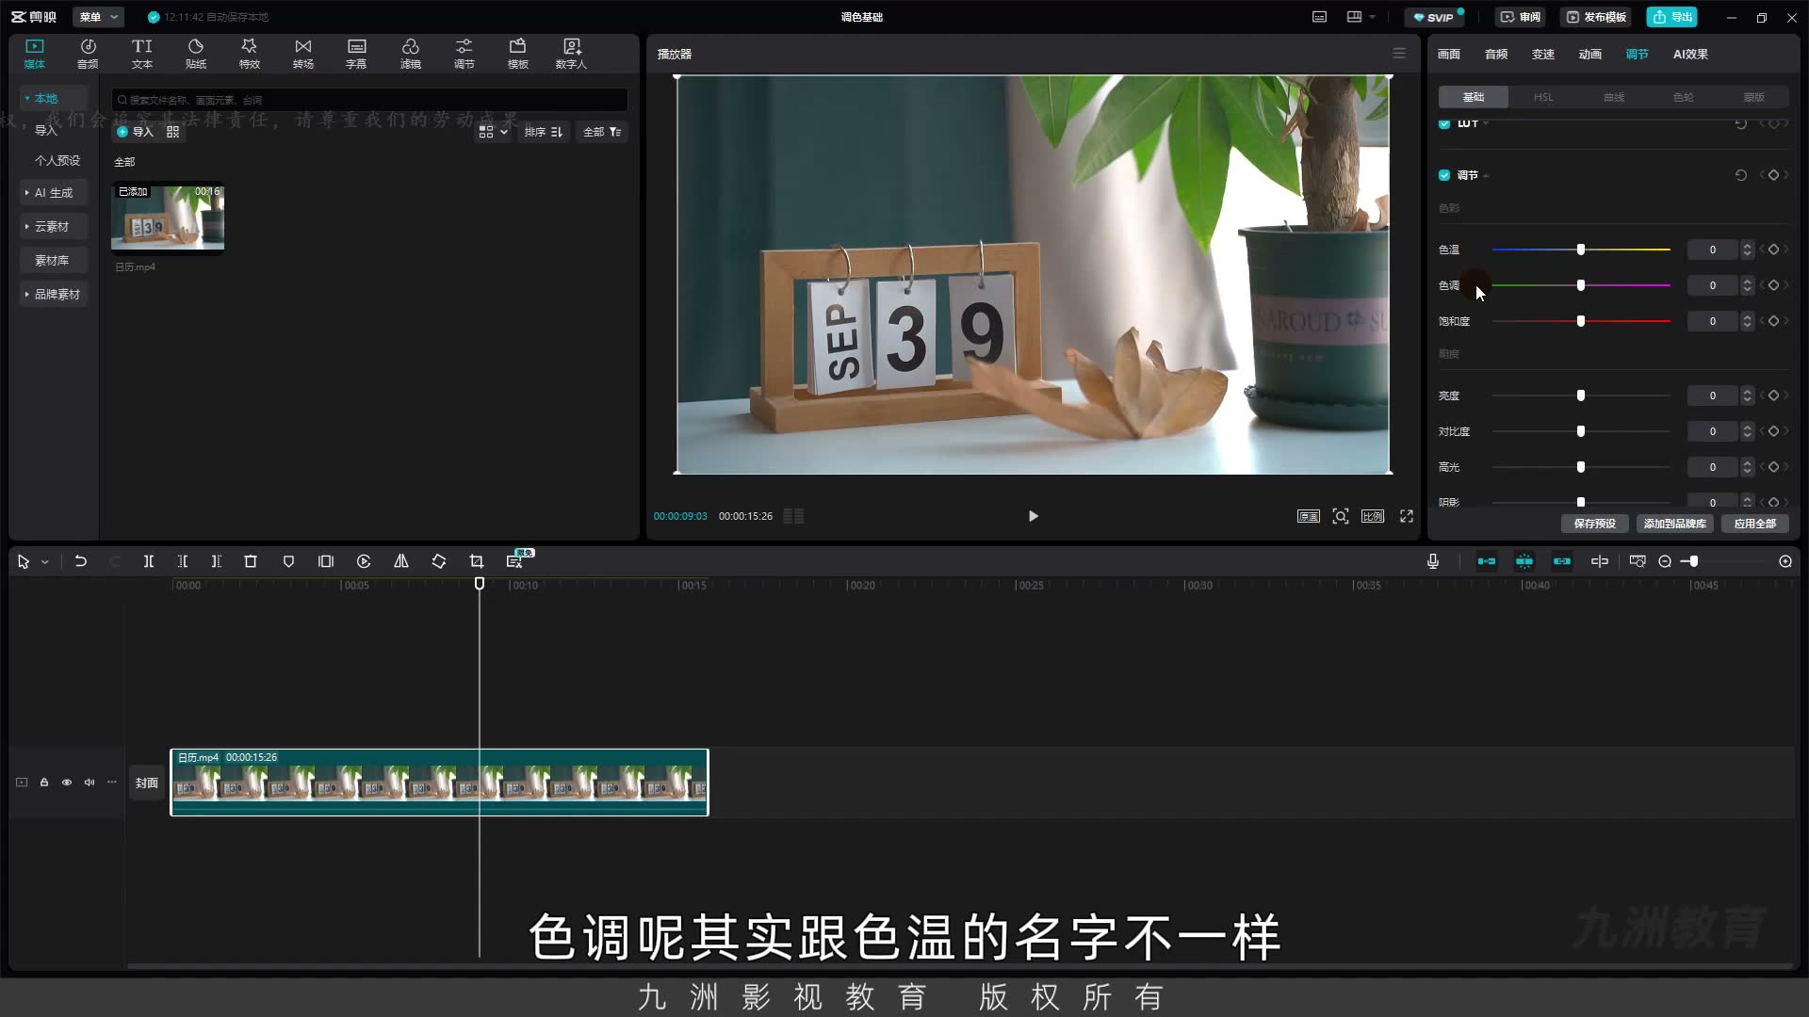Reset the 调节 adjustment section
Image resolution: width=1809 pixels, height=1017 pixels.
(x=1741, y=175)
